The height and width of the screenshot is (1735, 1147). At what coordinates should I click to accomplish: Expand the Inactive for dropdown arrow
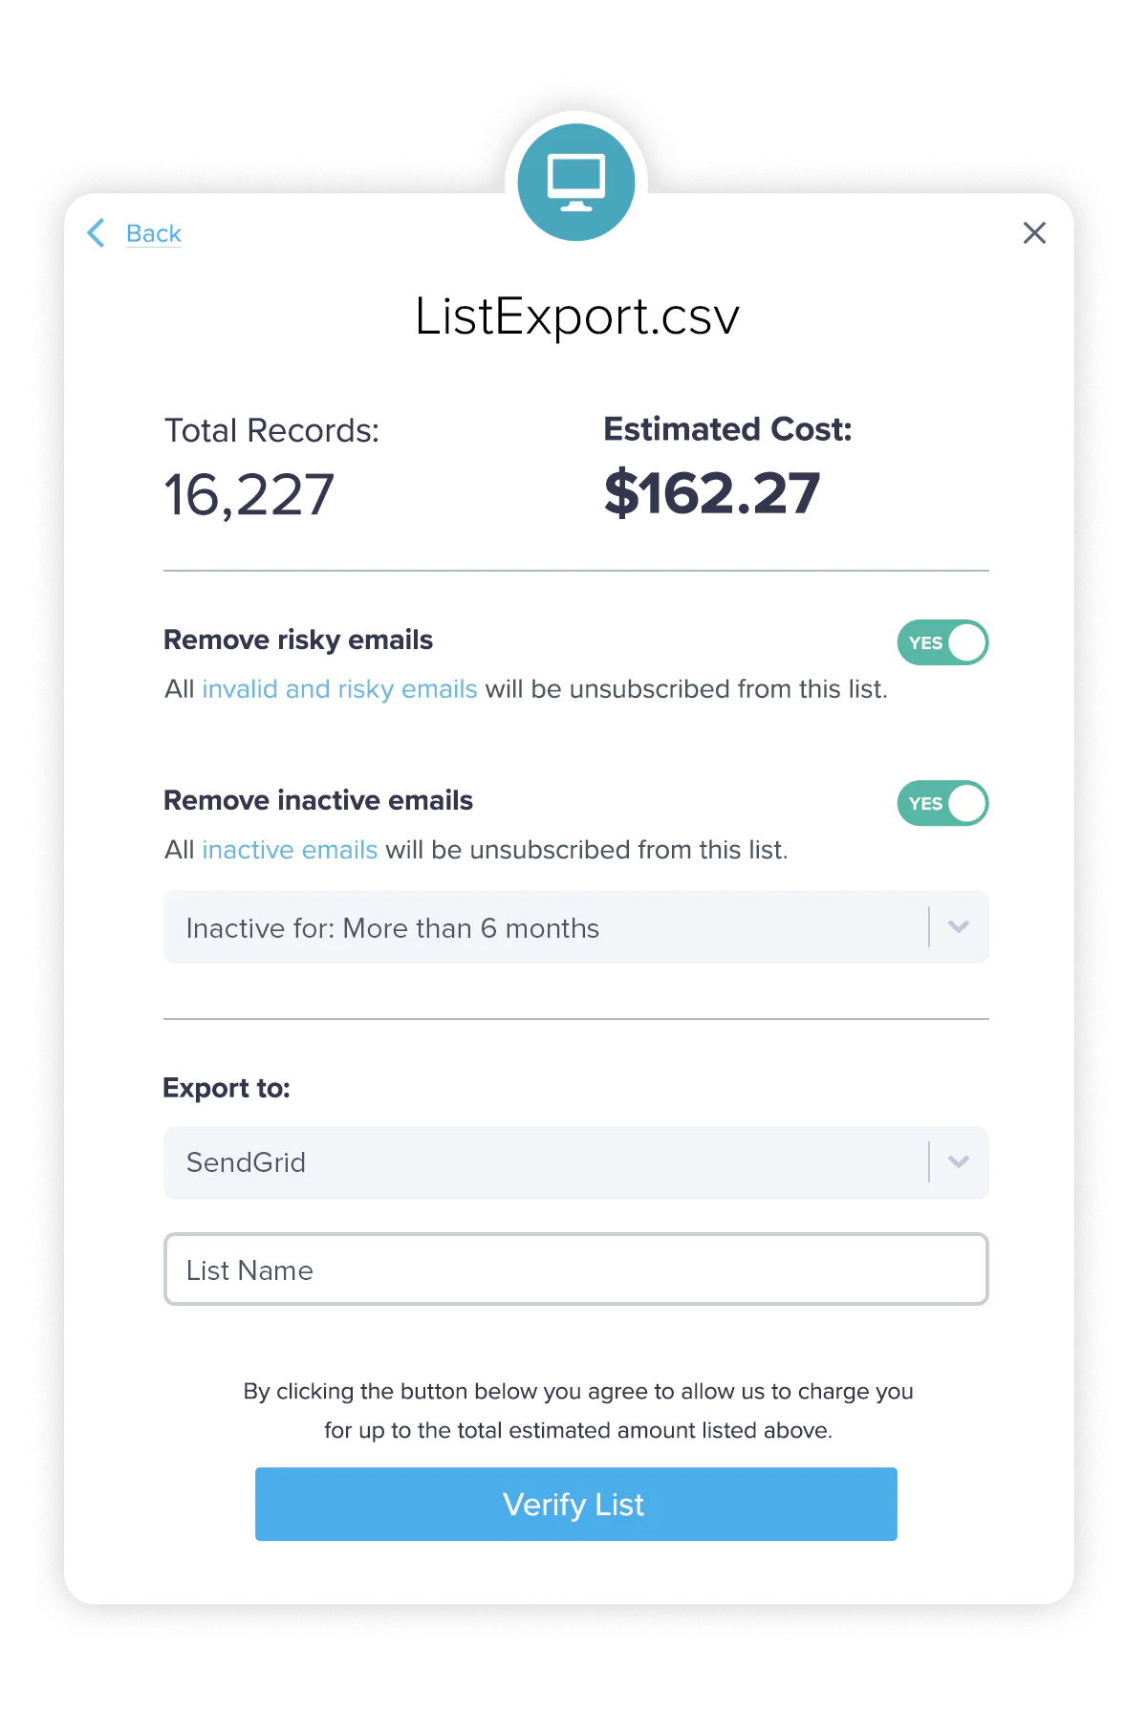point(959,926)
